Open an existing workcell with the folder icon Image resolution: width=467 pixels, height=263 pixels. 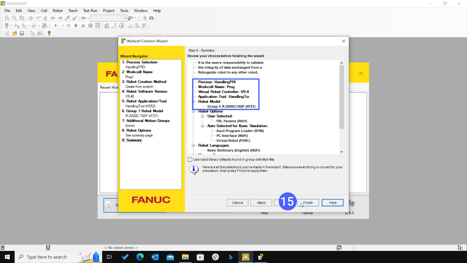(14, 33)
